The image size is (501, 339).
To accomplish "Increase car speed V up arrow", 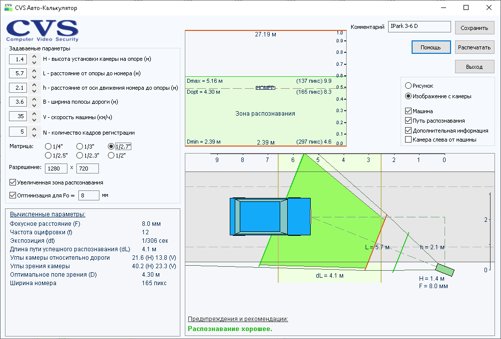I will (x=34, y=114).
